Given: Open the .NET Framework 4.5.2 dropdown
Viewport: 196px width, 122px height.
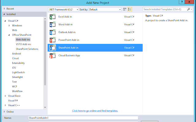Looking at the screenshot, I should point(63,9).
